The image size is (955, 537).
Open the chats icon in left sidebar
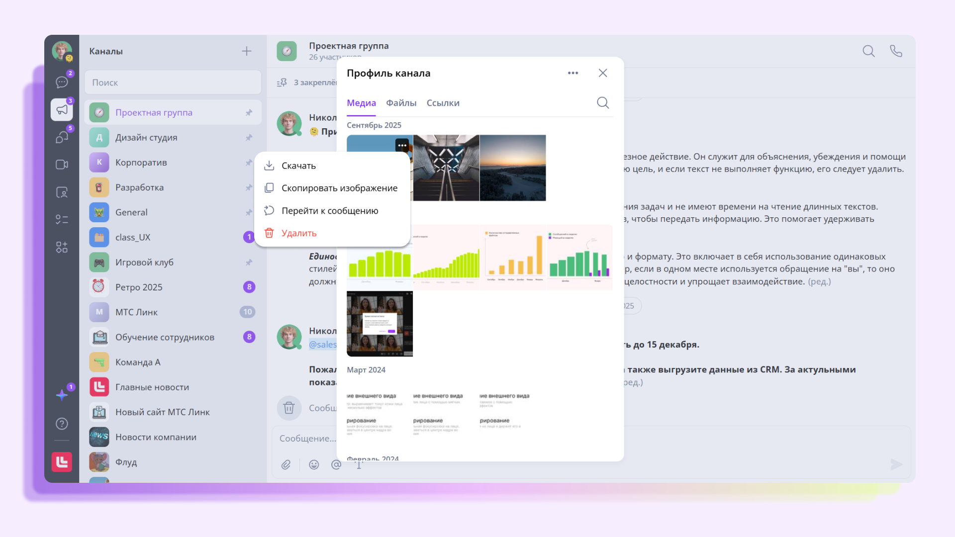[x=62, y=82]
